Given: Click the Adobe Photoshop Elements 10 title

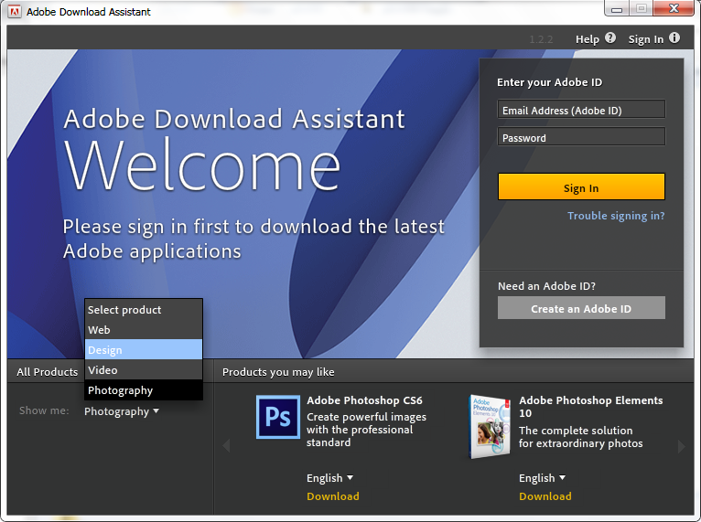Looking at the screenshot, I should tap(590, 406).
